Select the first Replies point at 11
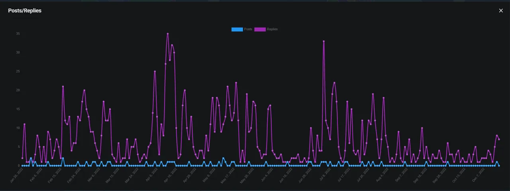Screen dimensions: 510x191 tap(24, 124)
